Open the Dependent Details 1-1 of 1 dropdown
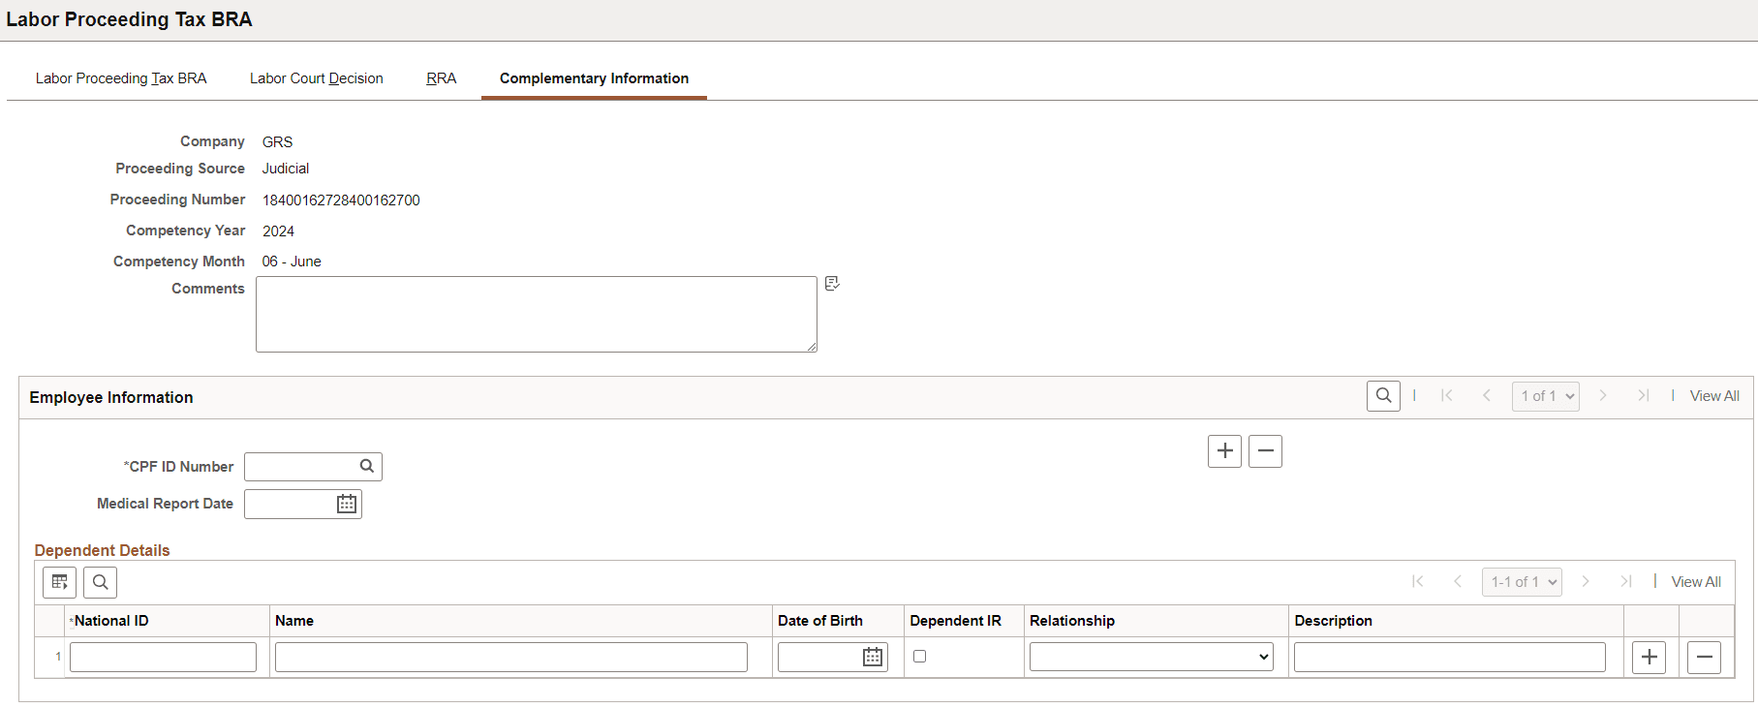1758x708 pixels. 1522,582
